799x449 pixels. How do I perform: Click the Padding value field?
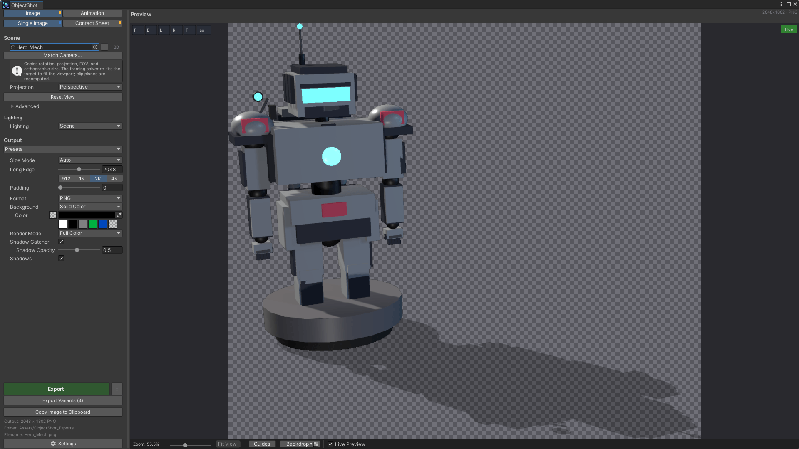click(x=112, y=187)
